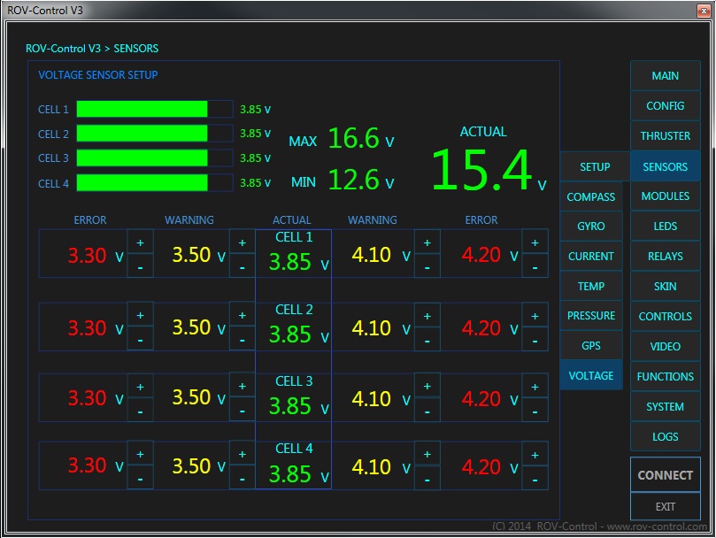Switch to the MODULES page
716x538 pixels.
click(665, 196)
